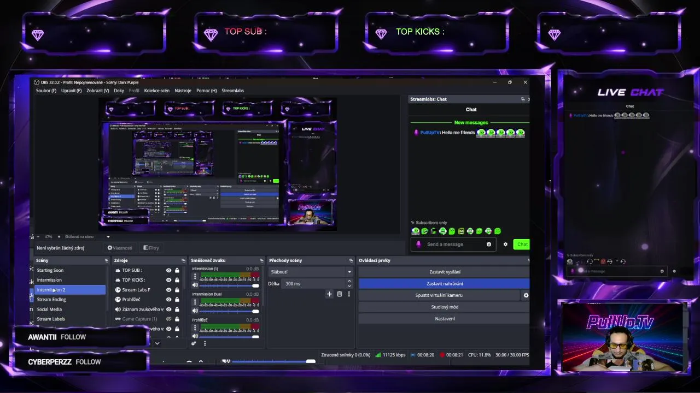The width and height of the screenshot is (700, 393).
Task: Select the Social Media scene
Action: [70, 309]
